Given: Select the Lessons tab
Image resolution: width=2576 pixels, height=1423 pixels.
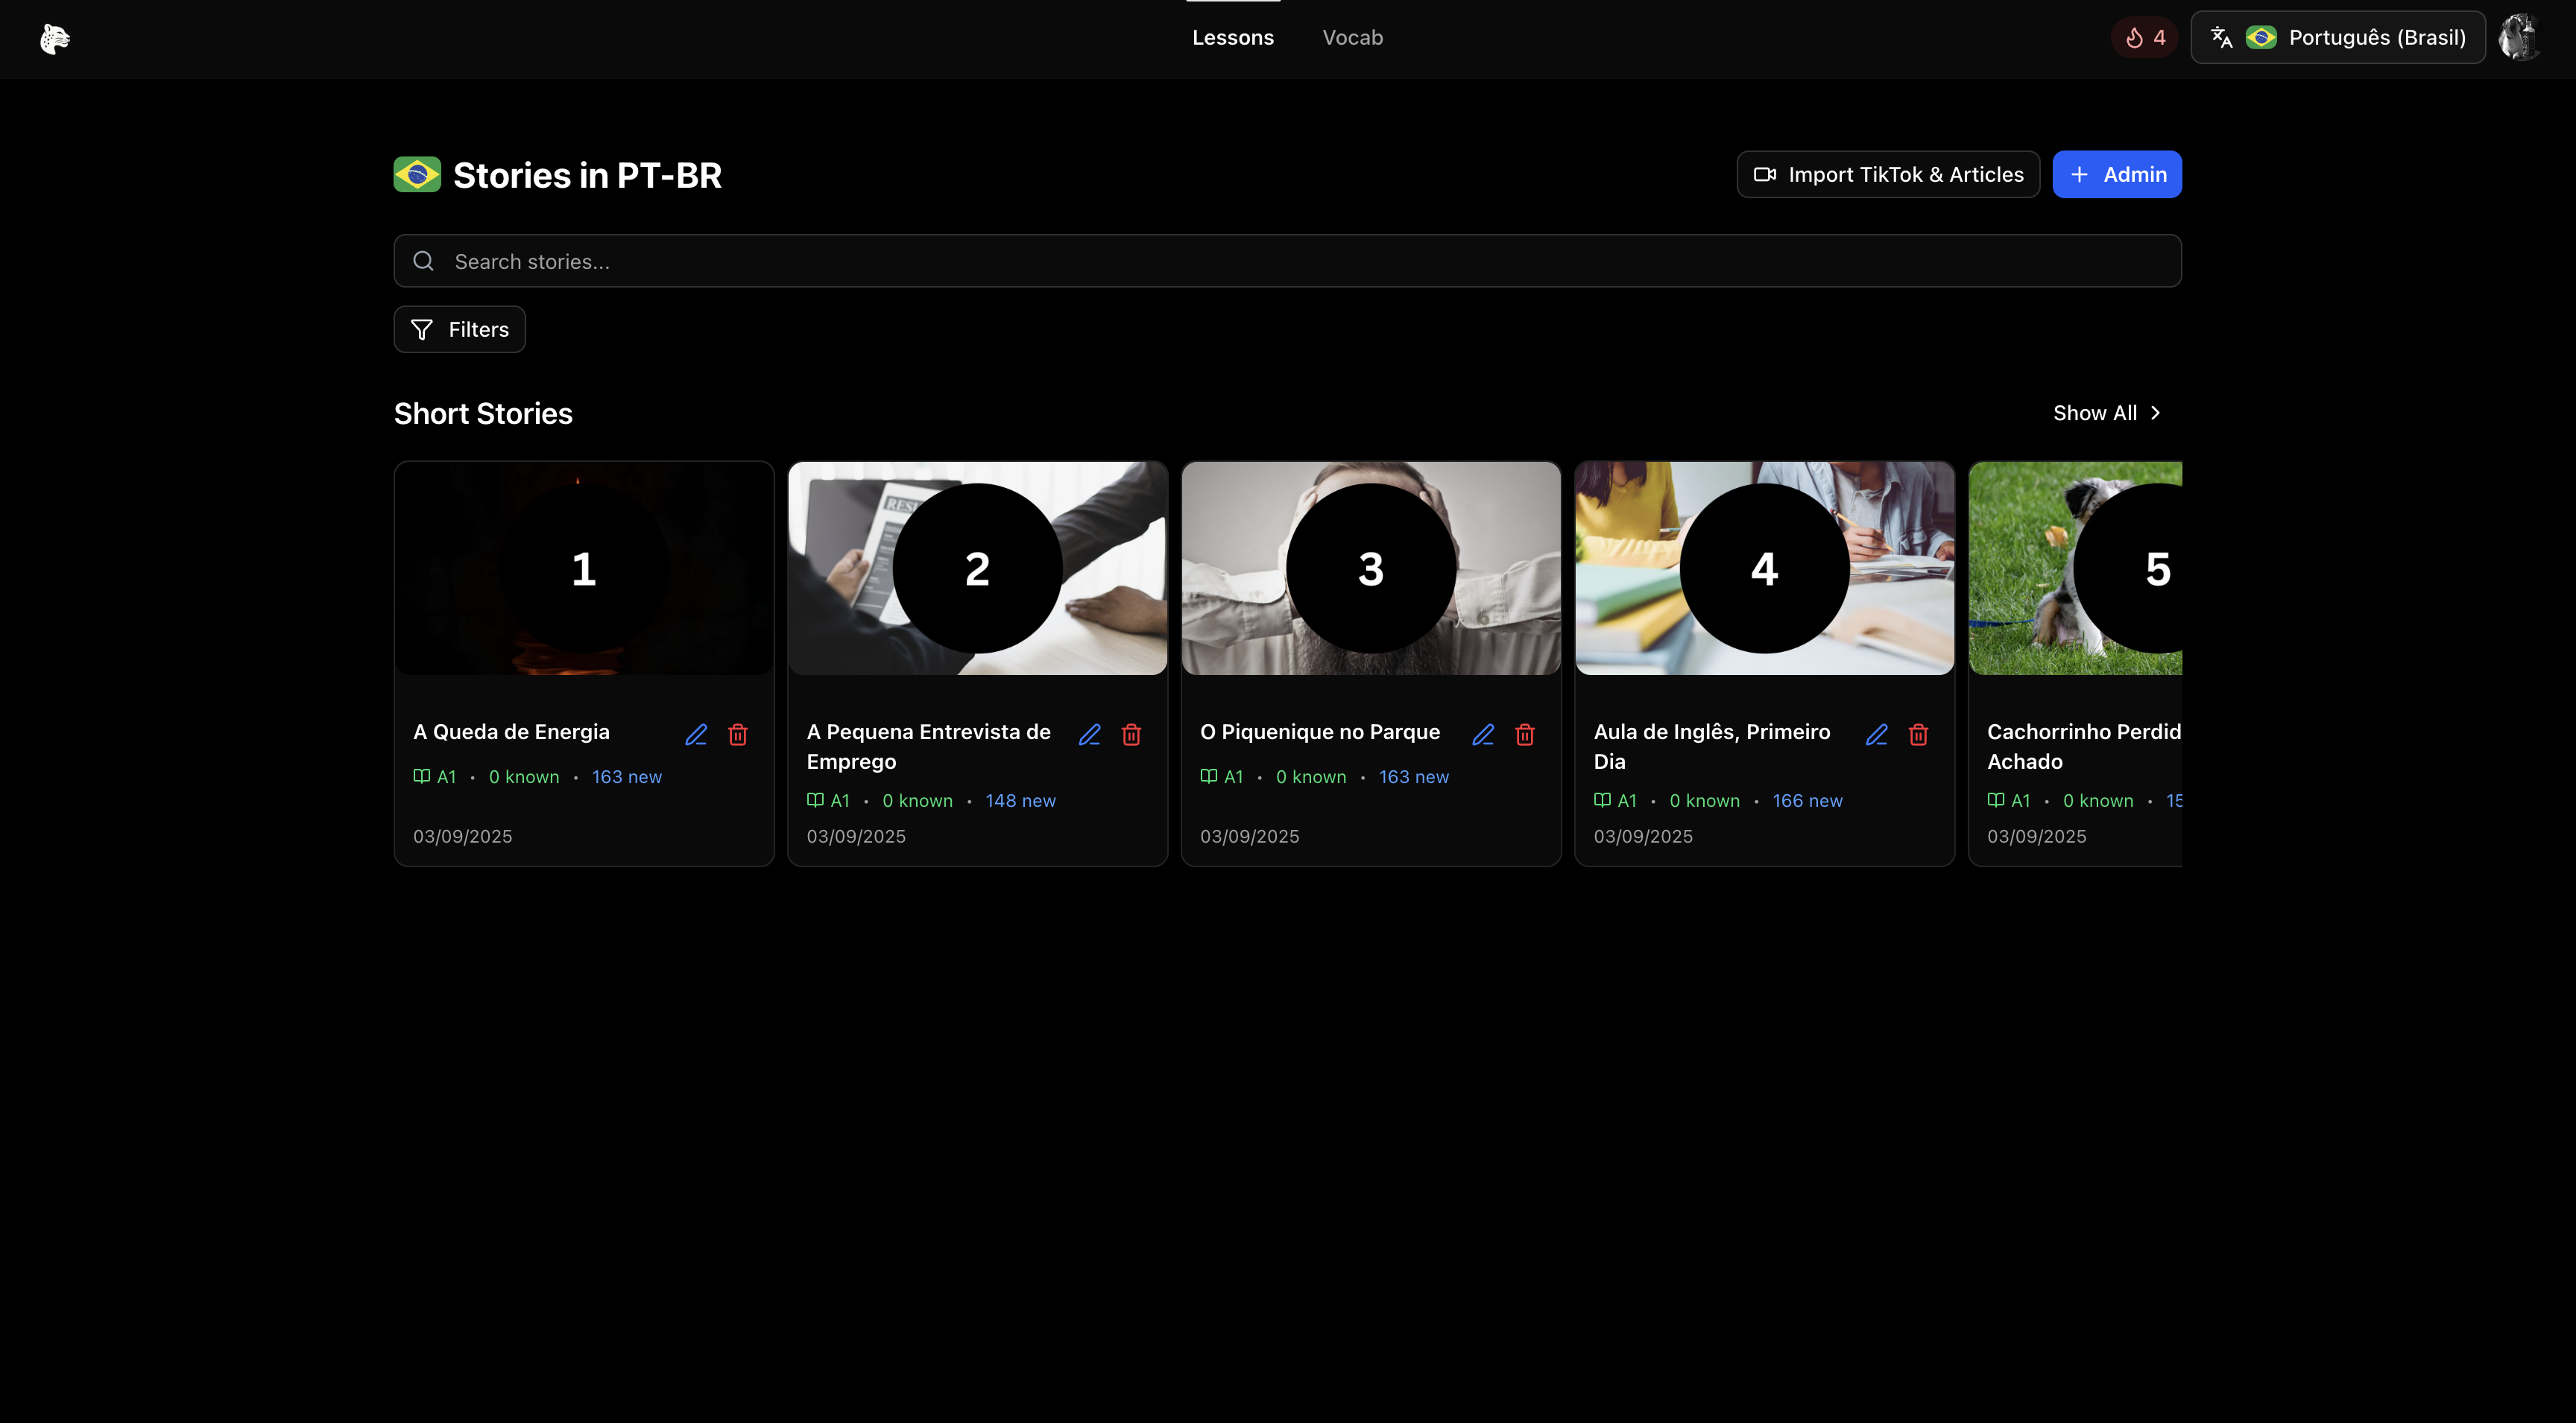Looking at the screenshot, I should 1232,38.
